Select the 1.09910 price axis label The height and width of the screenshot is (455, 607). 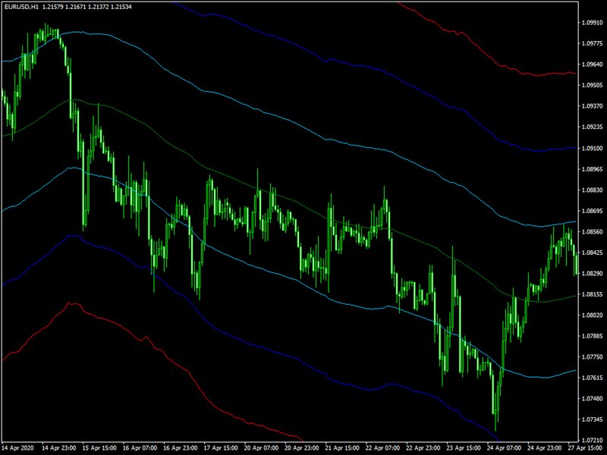click(x=592, y=23)
